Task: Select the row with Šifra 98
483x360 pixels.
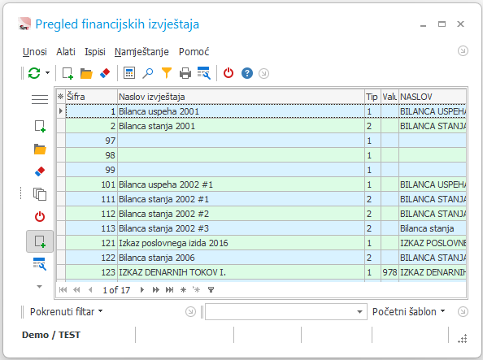Action: 261,155
